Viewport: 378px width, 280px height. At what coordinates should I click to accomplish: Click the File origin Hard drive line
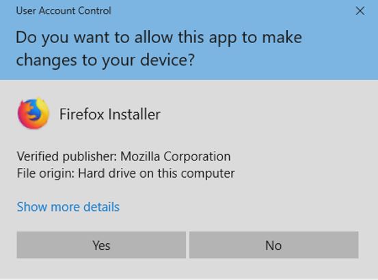126,173
